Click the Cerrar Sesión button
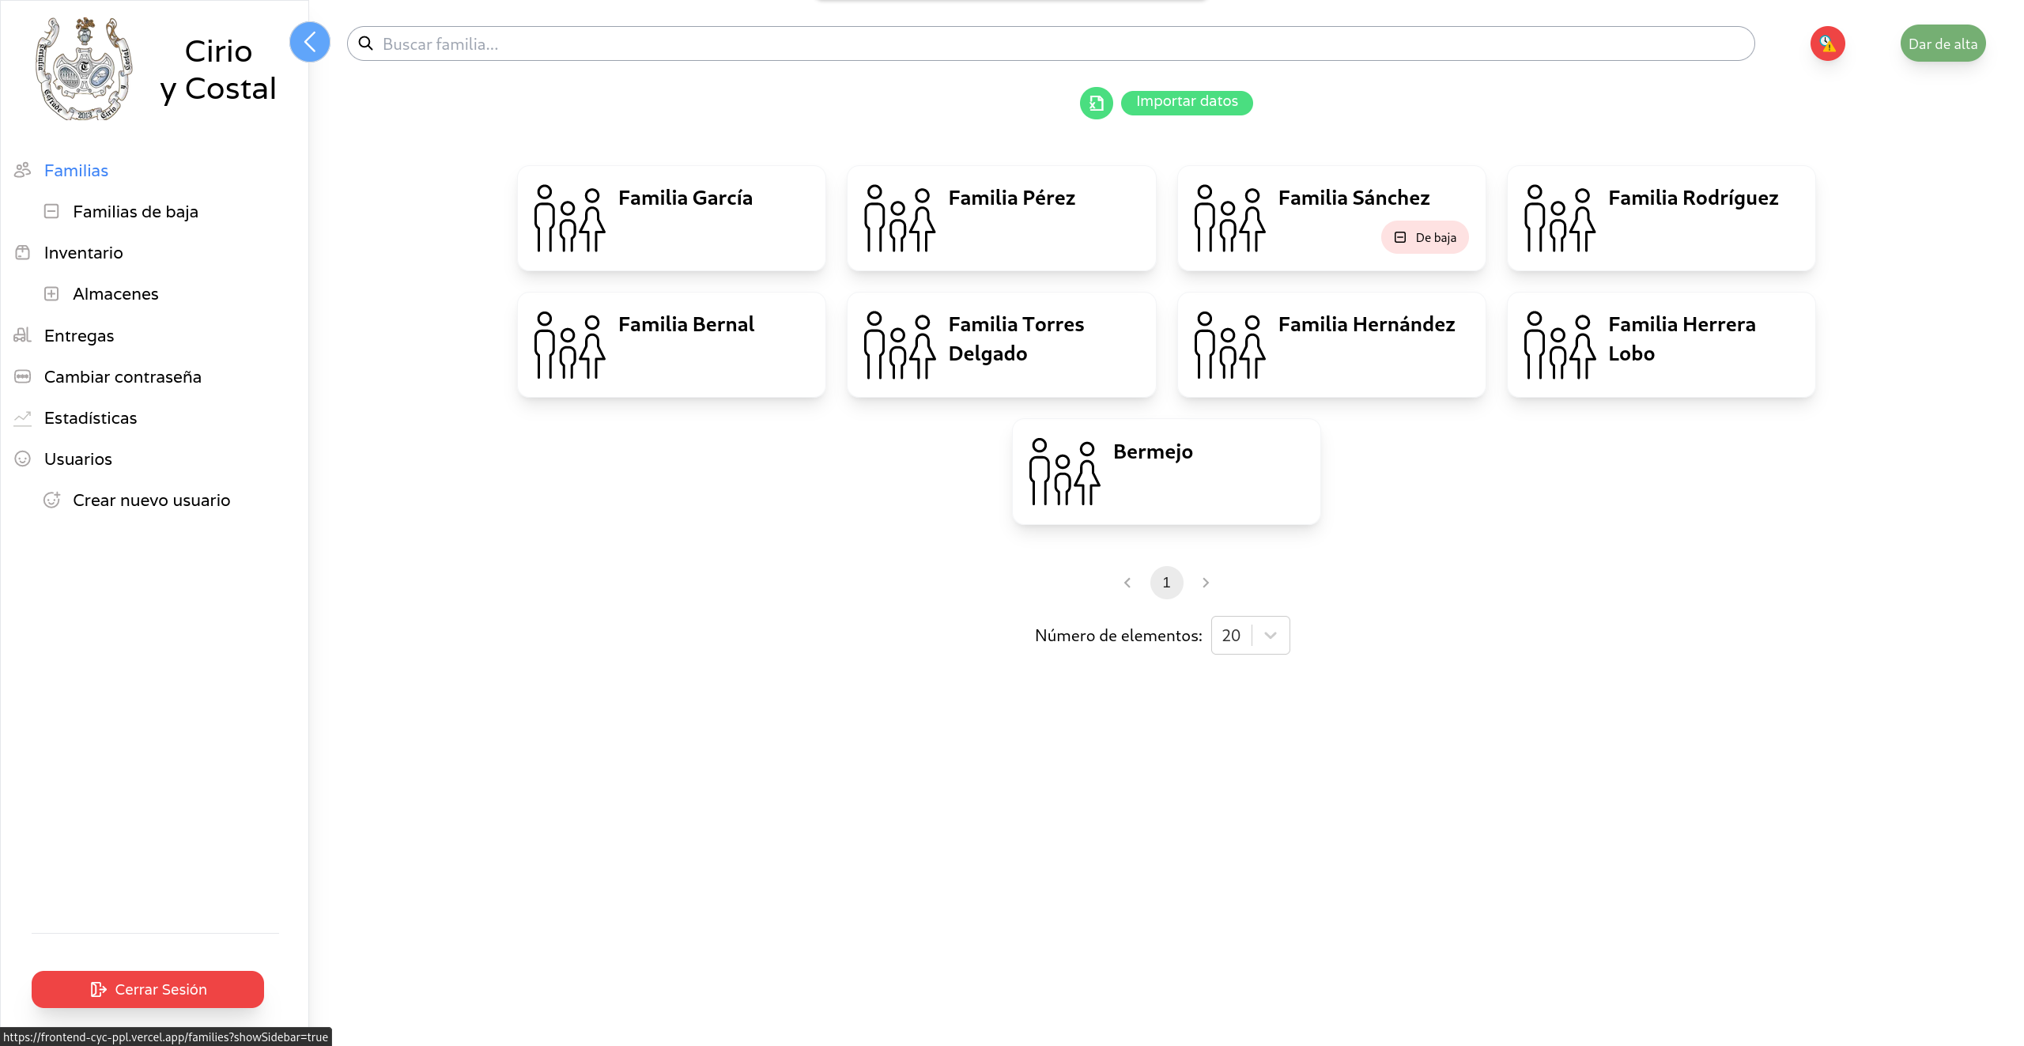The height and width of the screenshot is (1046, 2024). [148, 989]
